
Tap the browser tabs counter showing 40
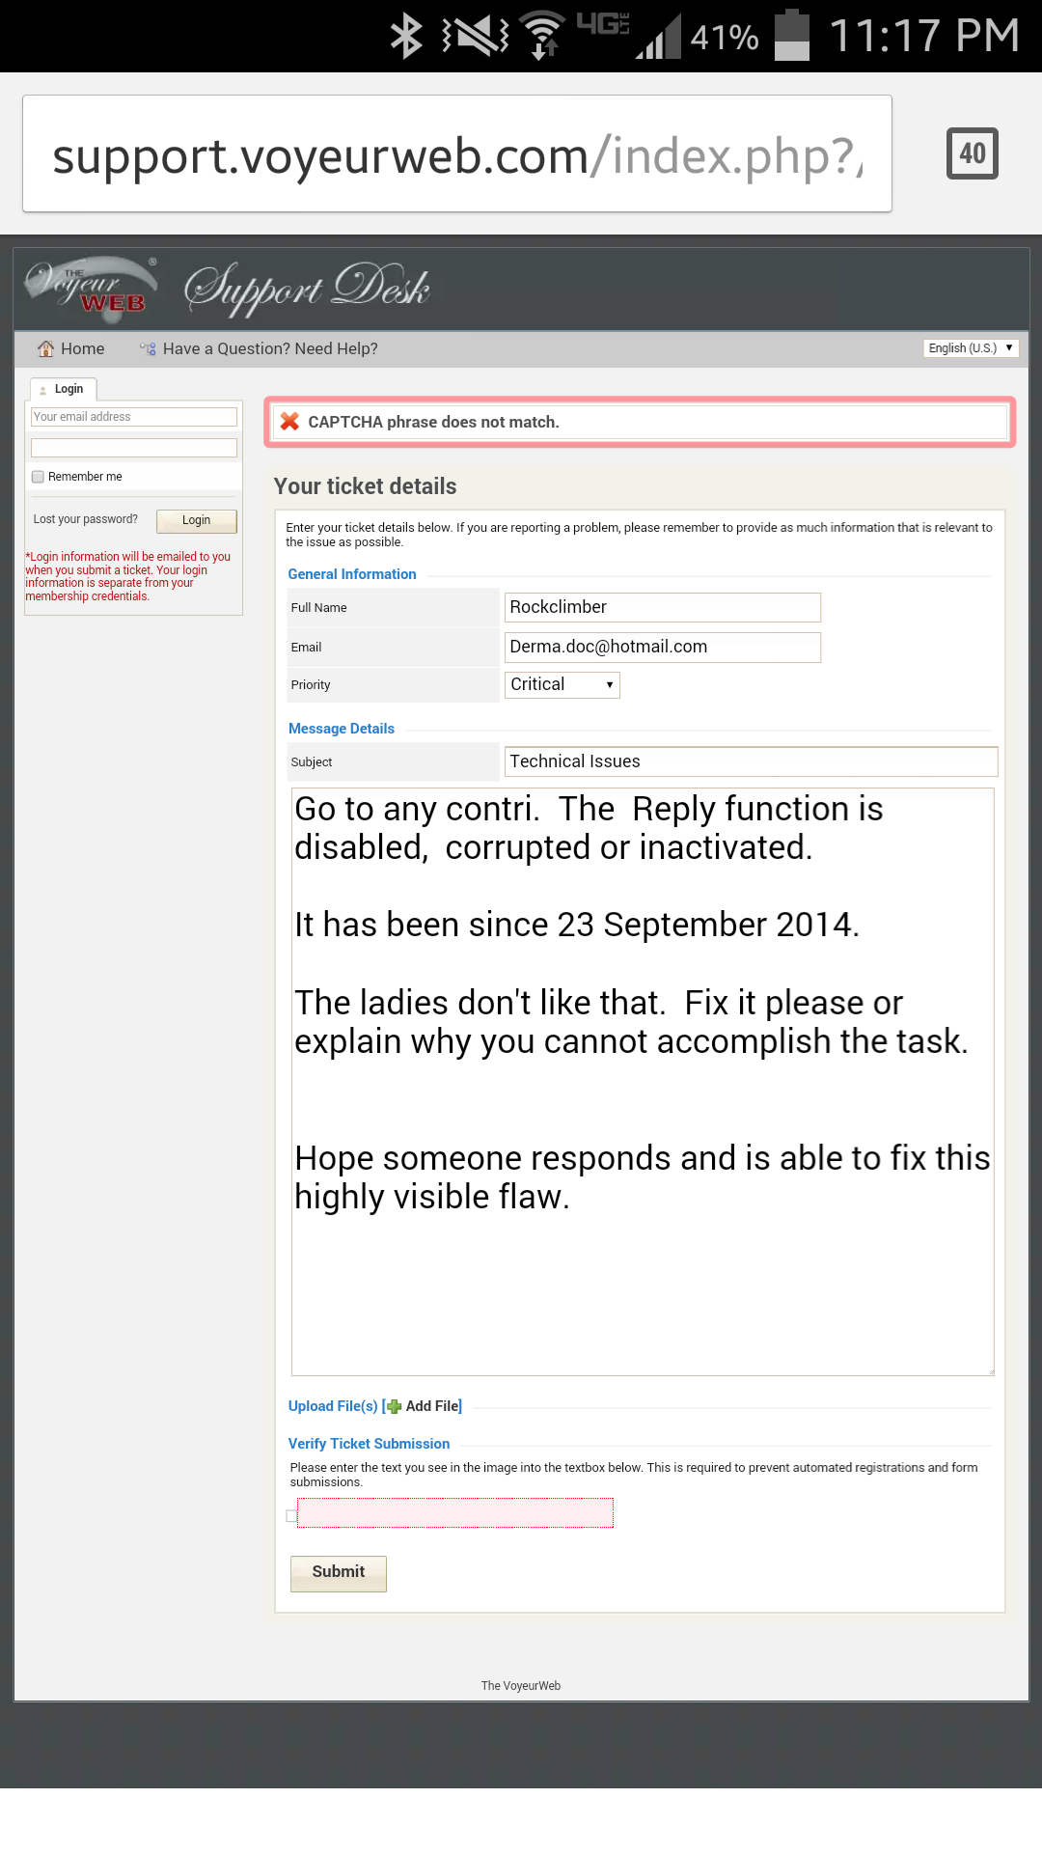point(972,153)
